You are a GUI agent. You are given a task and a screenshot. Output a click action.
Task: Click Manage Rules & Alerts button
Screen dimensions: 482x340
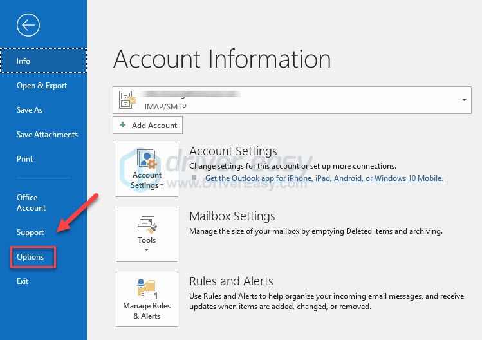(x=147, y=299)
